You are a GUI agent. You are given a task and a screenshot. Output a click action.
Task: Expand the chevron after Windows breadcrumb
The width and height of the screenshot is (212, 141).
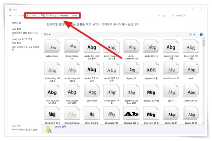[x=70, y=16]
